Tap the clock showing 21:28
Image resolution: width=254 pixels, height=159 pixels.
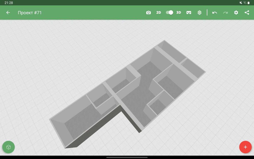pyautogui.click(x=9, y=3)
